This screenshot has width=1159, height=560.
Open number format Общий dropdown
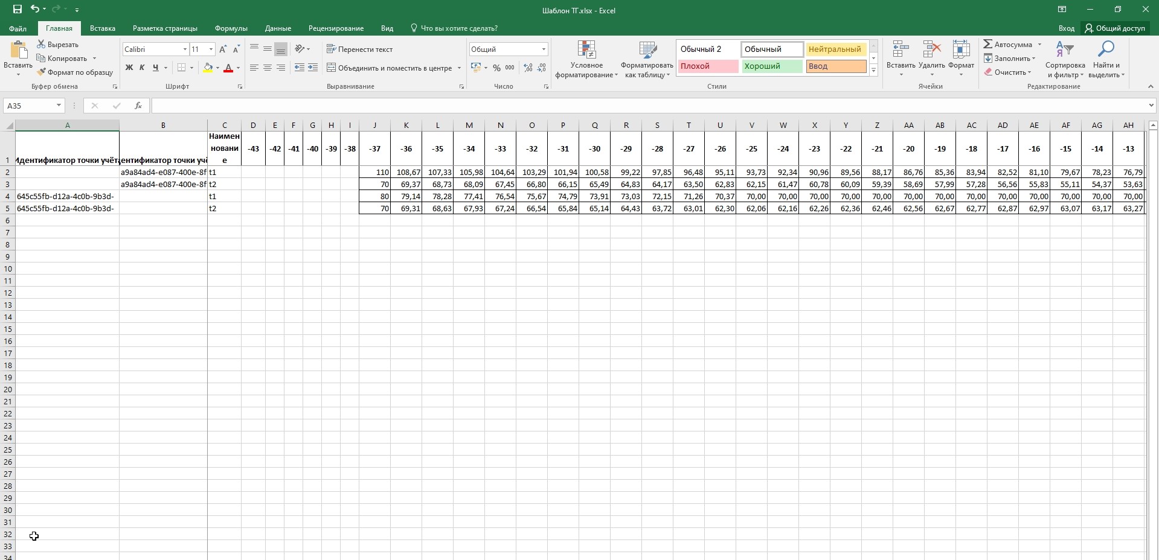click(544, 49)
